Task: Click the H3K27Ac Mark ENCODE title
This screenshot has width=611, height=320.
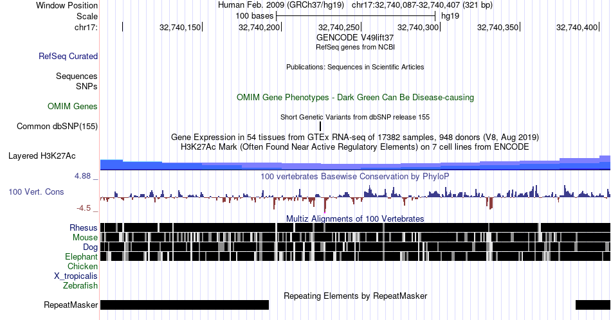Action: click(355, 147)
